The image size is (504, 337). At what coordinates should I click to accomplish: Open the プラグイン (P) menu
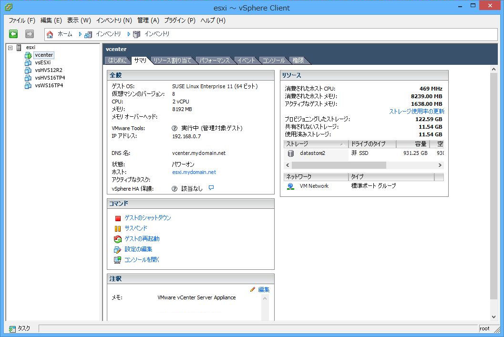tap(180, 20)
